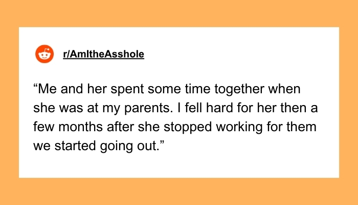This screenshot has width=358, height=205.
Task: Click the orange background above the white card
Action: click(x=179, y=13)
